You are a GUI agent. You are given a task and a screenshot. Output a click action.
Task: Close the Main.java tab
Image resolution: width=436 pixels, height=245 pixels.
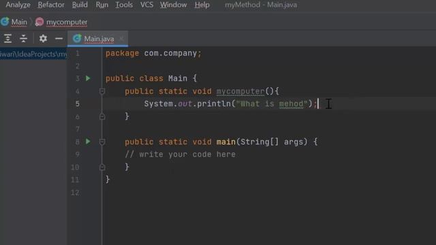click(x=121, y=39)
